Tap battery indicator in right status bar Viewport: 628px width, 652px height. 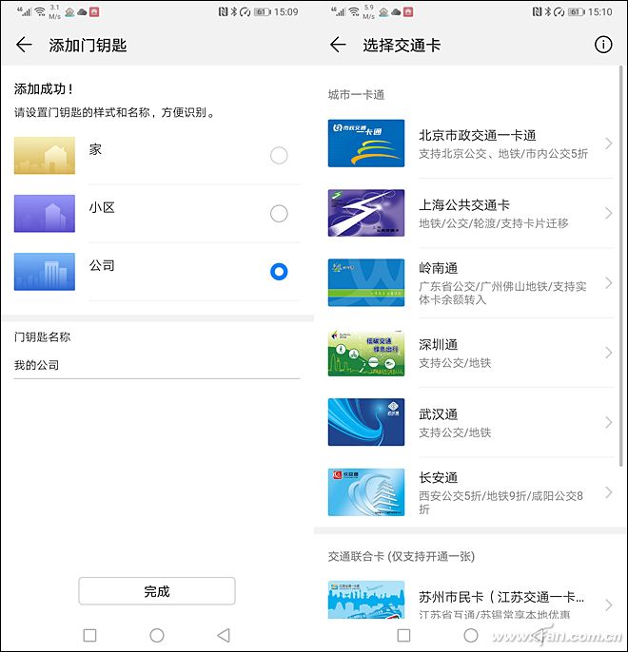[577, 12]
